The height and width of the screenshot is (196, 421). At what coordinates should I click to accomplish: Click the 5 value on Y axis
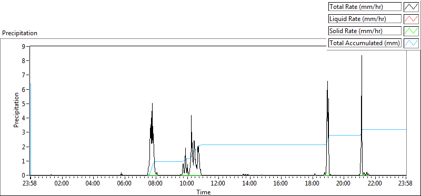click(24, 104)
